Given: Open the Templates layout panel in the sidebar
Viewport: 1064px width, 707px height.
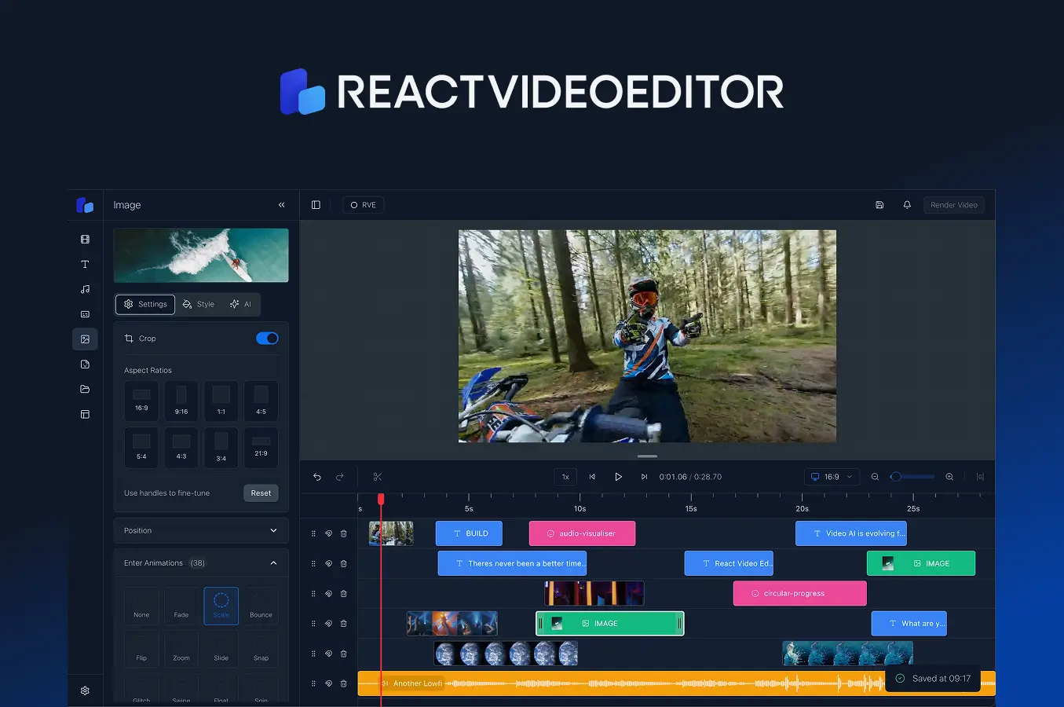Looking at the screenshot, I should tap(85, 414).
